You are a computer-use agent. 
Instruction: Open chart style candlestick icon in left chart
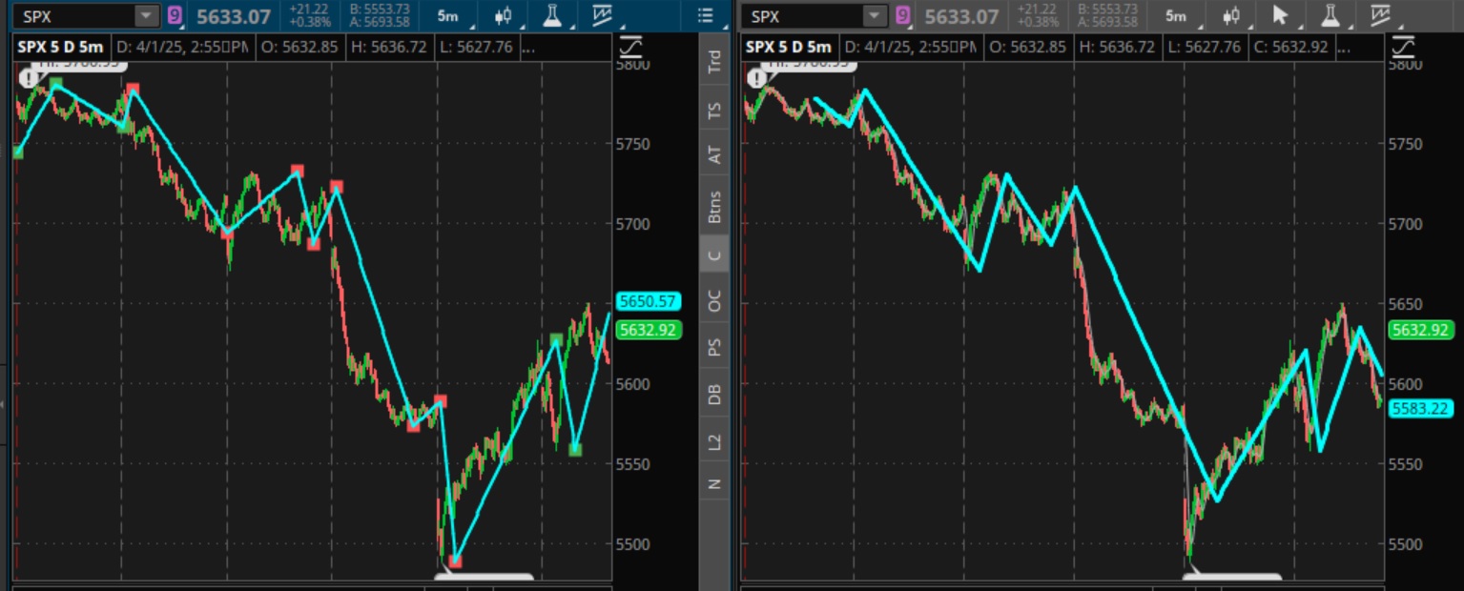pos(505,16)
